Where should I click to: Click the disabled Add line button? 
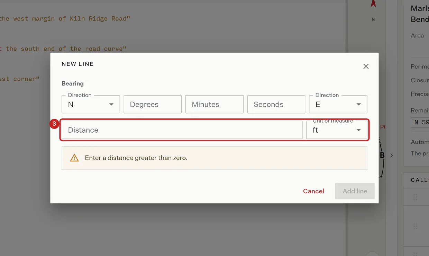tap(355, 191)
